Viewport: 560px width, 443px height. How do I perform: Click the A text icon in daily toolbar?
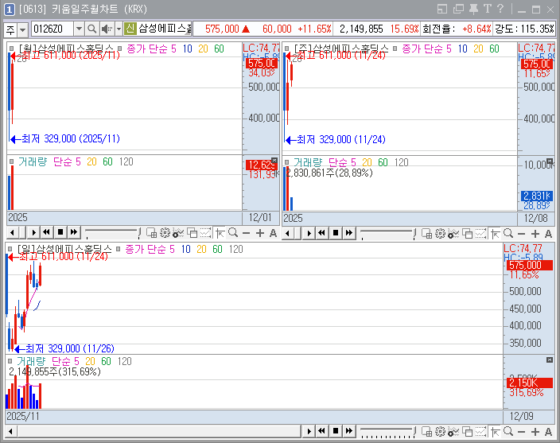click(549, 432)
